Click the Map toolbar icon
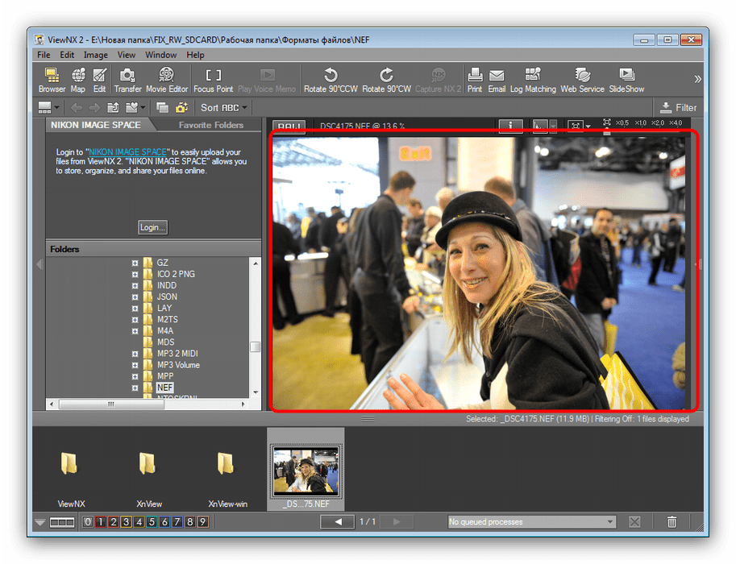Screen dimensions: 736x564 coord(78,80)
